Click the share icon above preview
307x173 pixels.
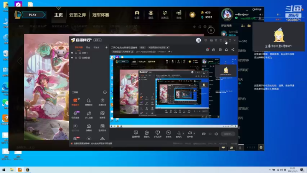[x=233, y=50]
